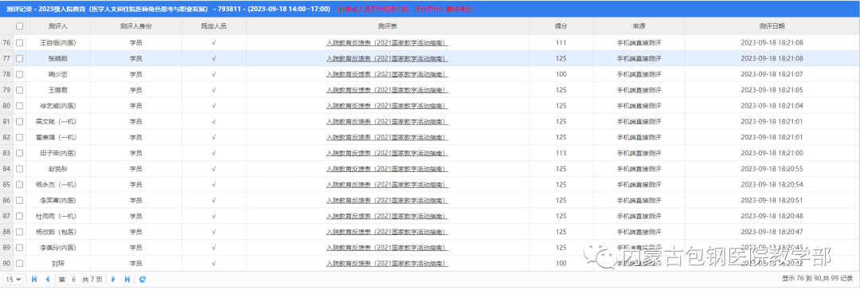The width and height of the screenshot is (860, 294).
Task: Sort by 测评日期 column header
Action: coord(772,26)
